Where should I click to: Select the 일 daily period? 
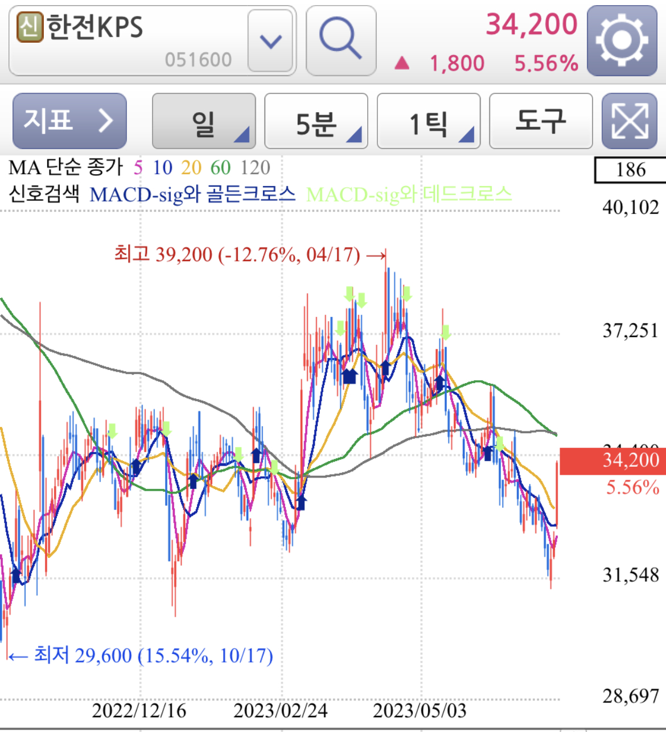coord(204,121)
